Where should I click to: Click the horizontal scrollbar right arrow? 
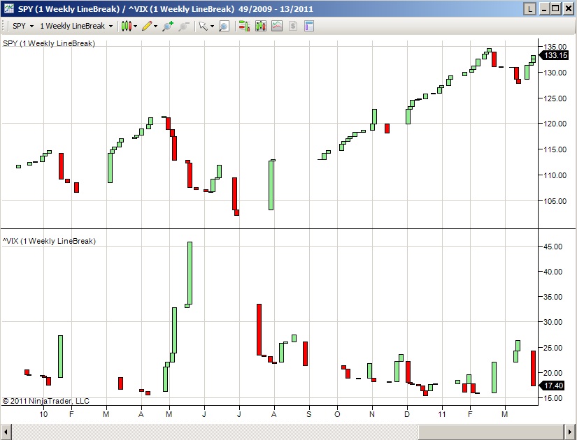pos(570,432)
